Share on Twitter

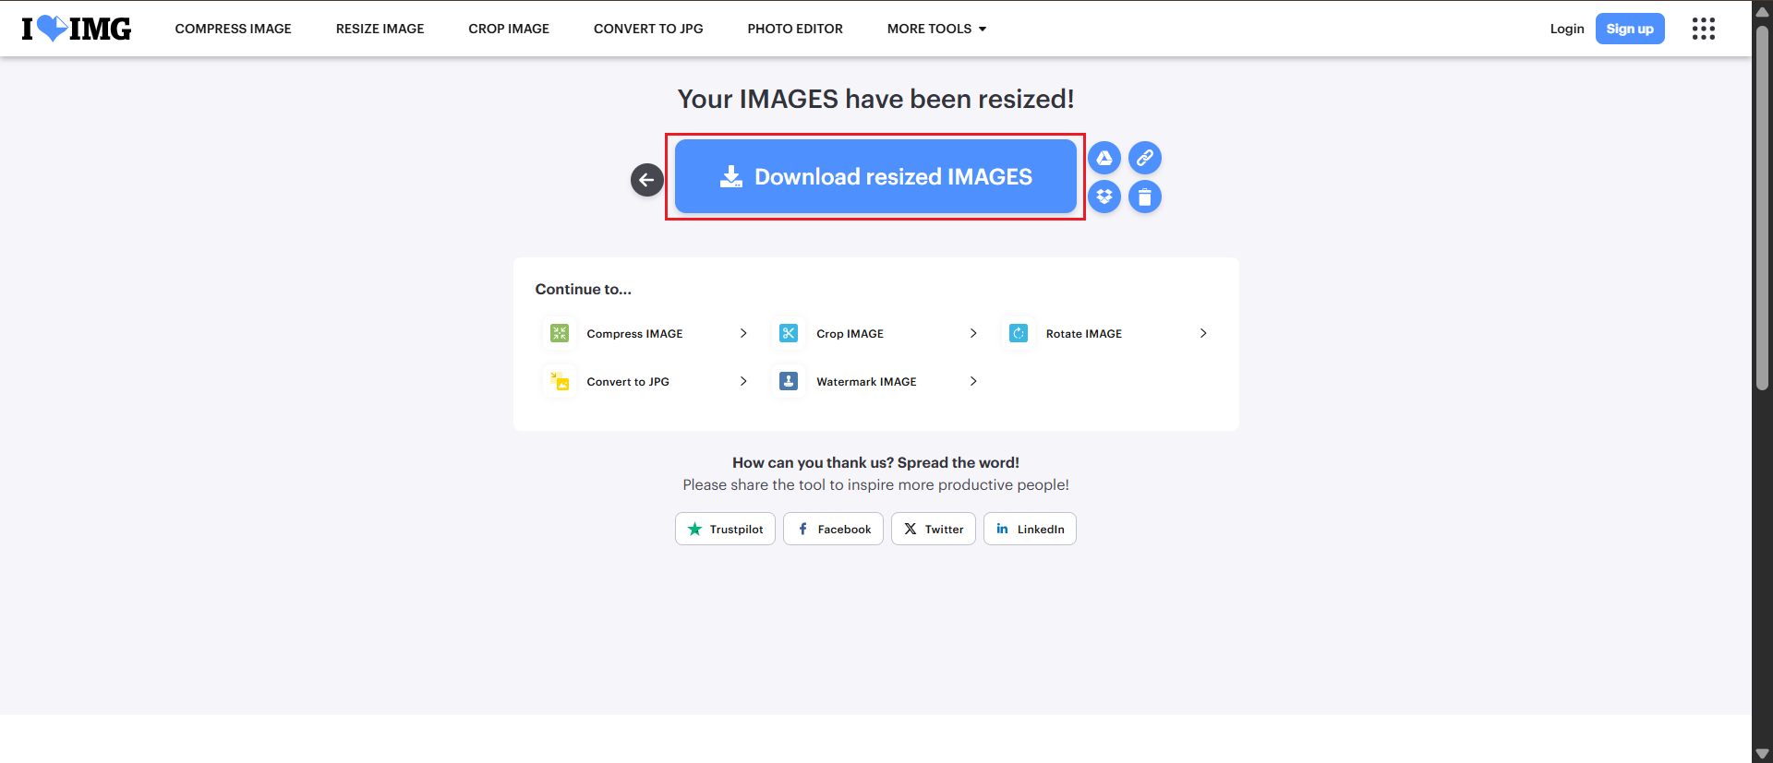(x=934, y=529)
